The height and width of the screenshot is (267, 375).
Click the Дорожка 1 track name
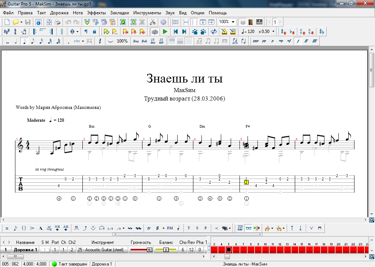25,250
